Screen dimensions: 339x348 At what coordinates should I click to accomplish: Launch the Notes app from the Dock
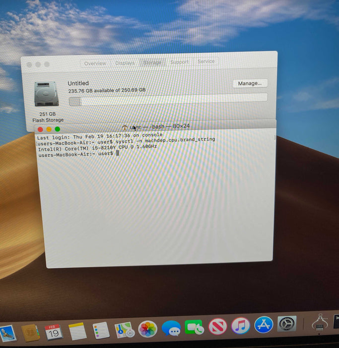pos(77,331)
